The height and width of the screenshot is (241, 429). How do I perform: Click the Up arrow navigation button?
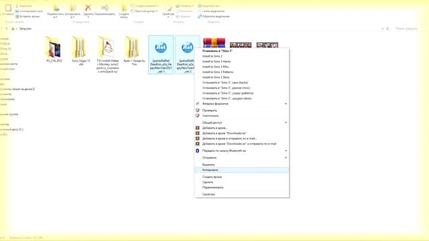coord(7,29)
